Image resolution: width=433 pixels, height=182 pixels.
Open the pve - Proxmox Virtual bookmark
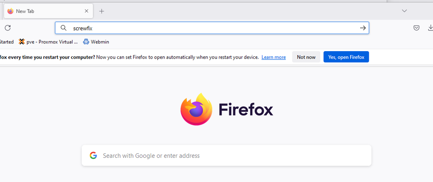click(48, 42)
